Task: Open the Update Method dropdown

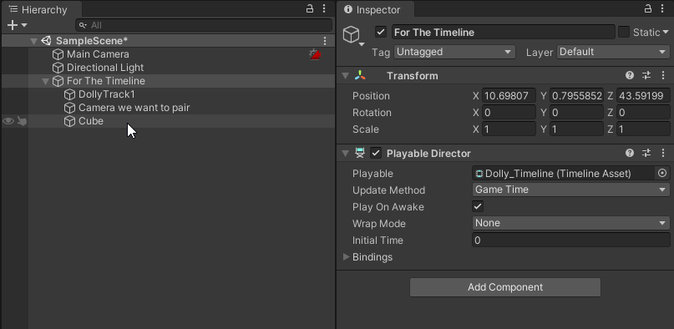Action: point(570,190)
